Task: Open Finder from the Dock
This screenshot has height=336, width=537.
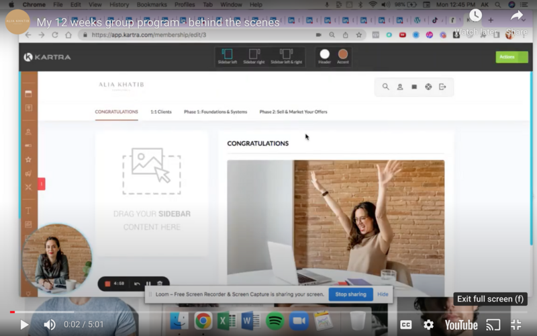Action: click(x=179, y=321)
